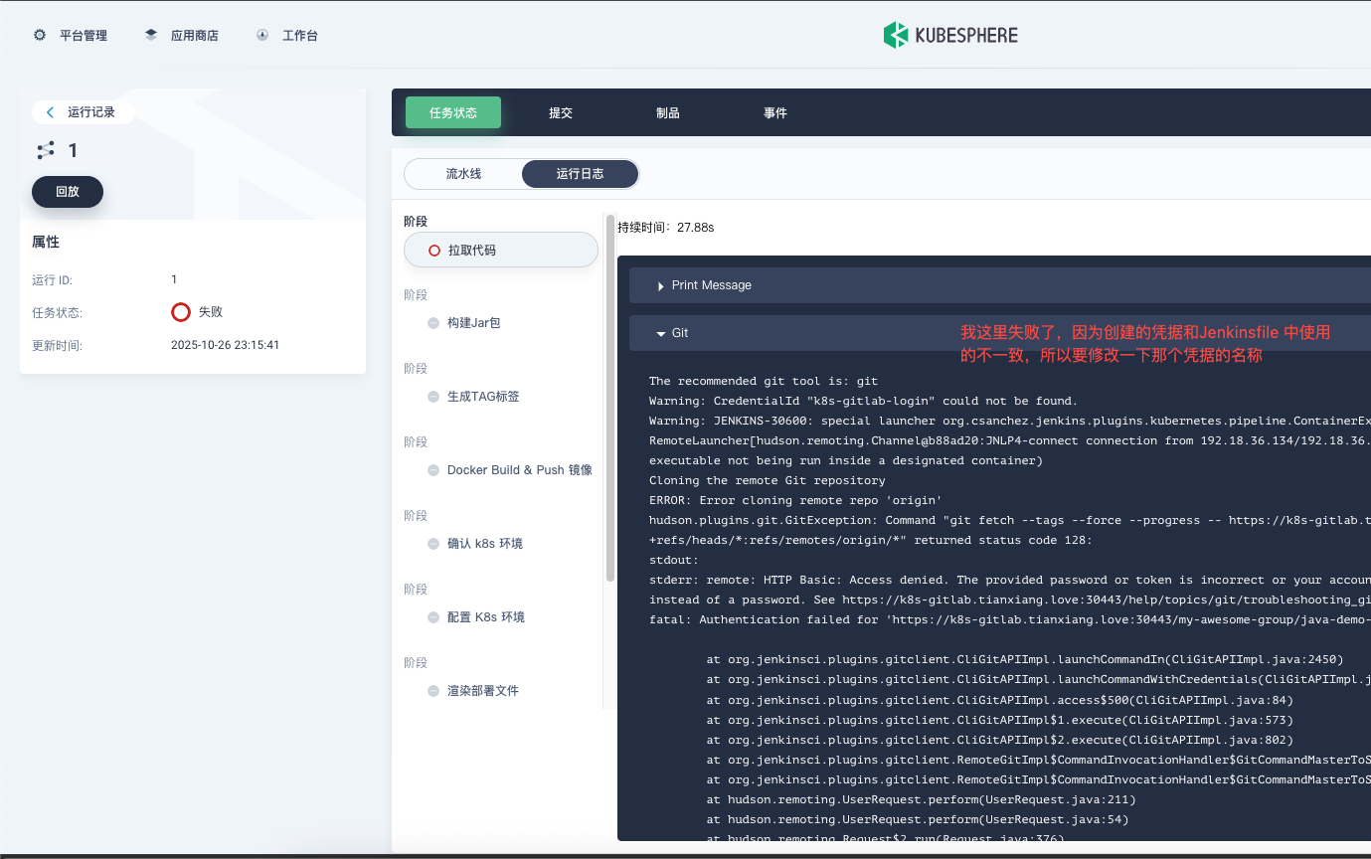Click the pipeline run icon beside 1
The height and width of the screenshot is (859, 1371).
(46, 150)
